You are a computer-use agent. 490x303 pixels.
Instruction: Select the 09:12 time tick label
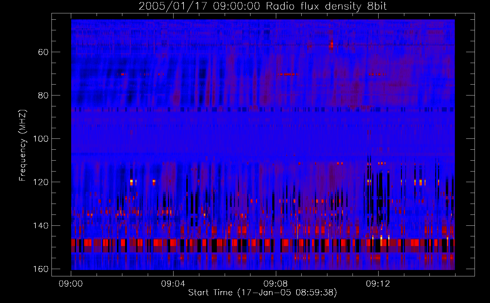point(378,284)
